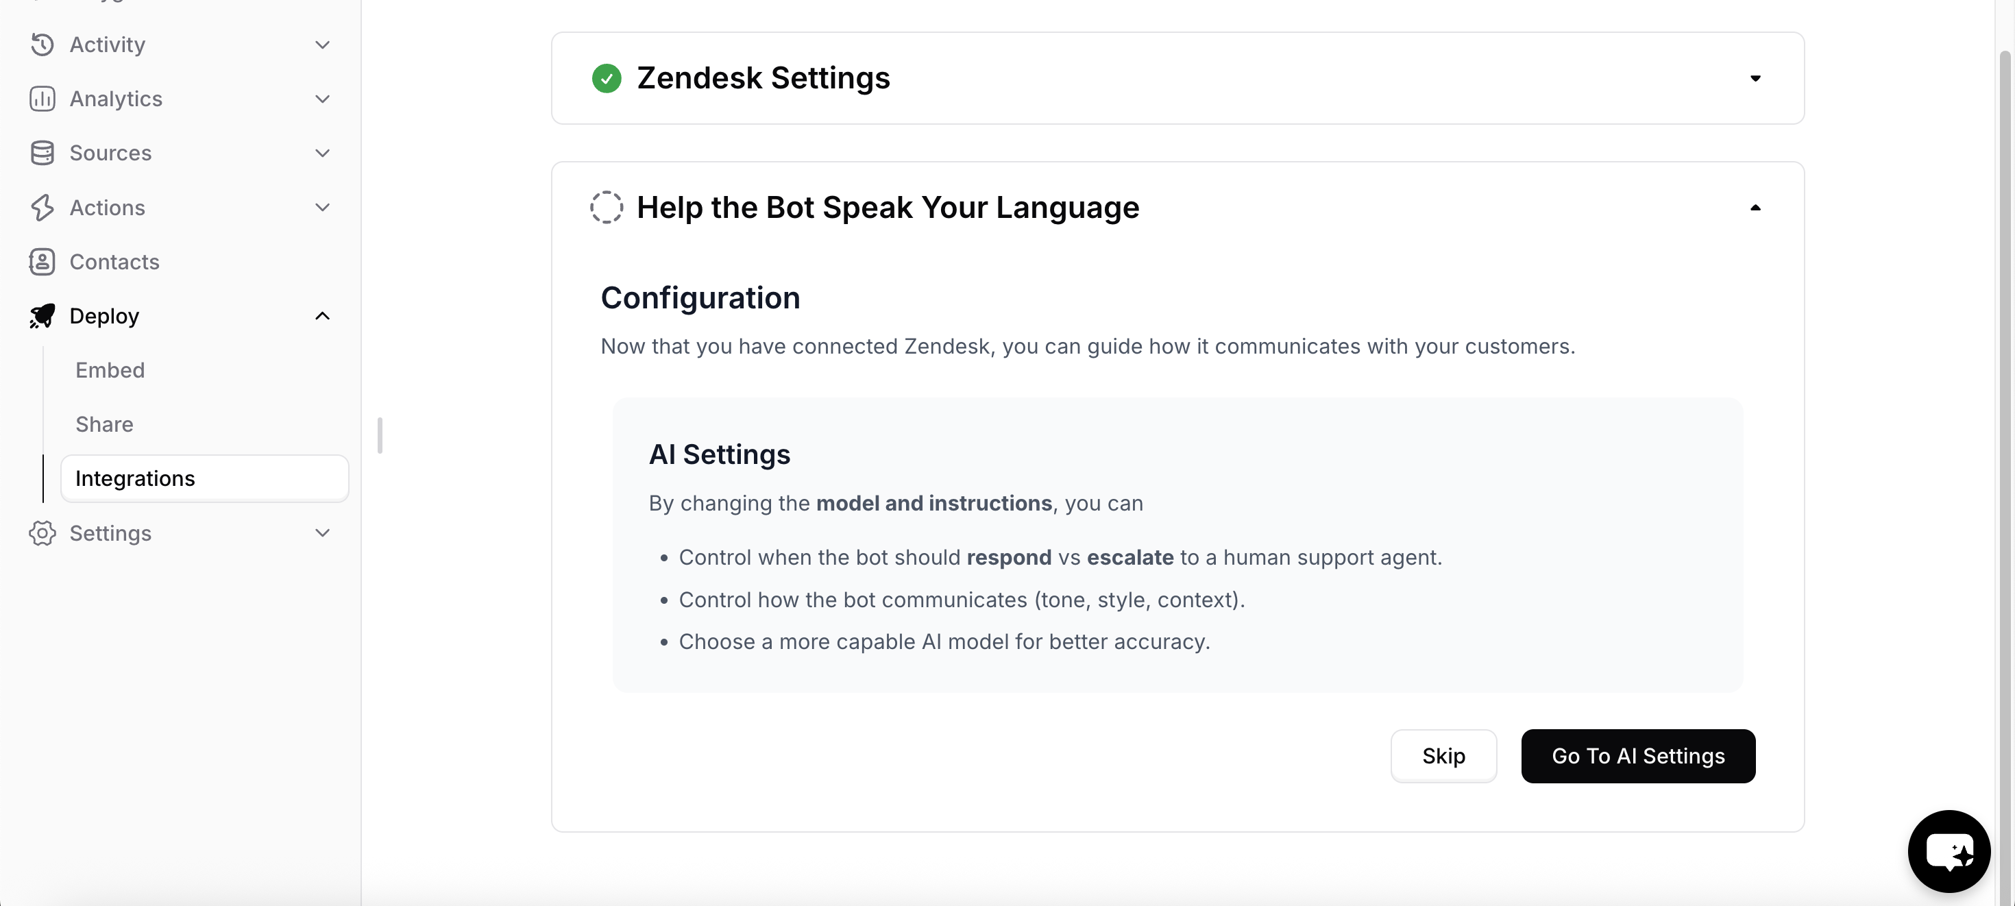This screenshot has height=906, width=2015.
Task: Click the Analytics bar chart icon
Action: [x=42, y=99]
